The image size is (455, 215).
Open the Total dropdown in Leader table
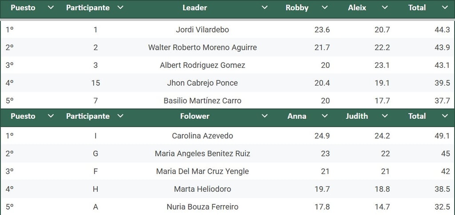(445, 8)
